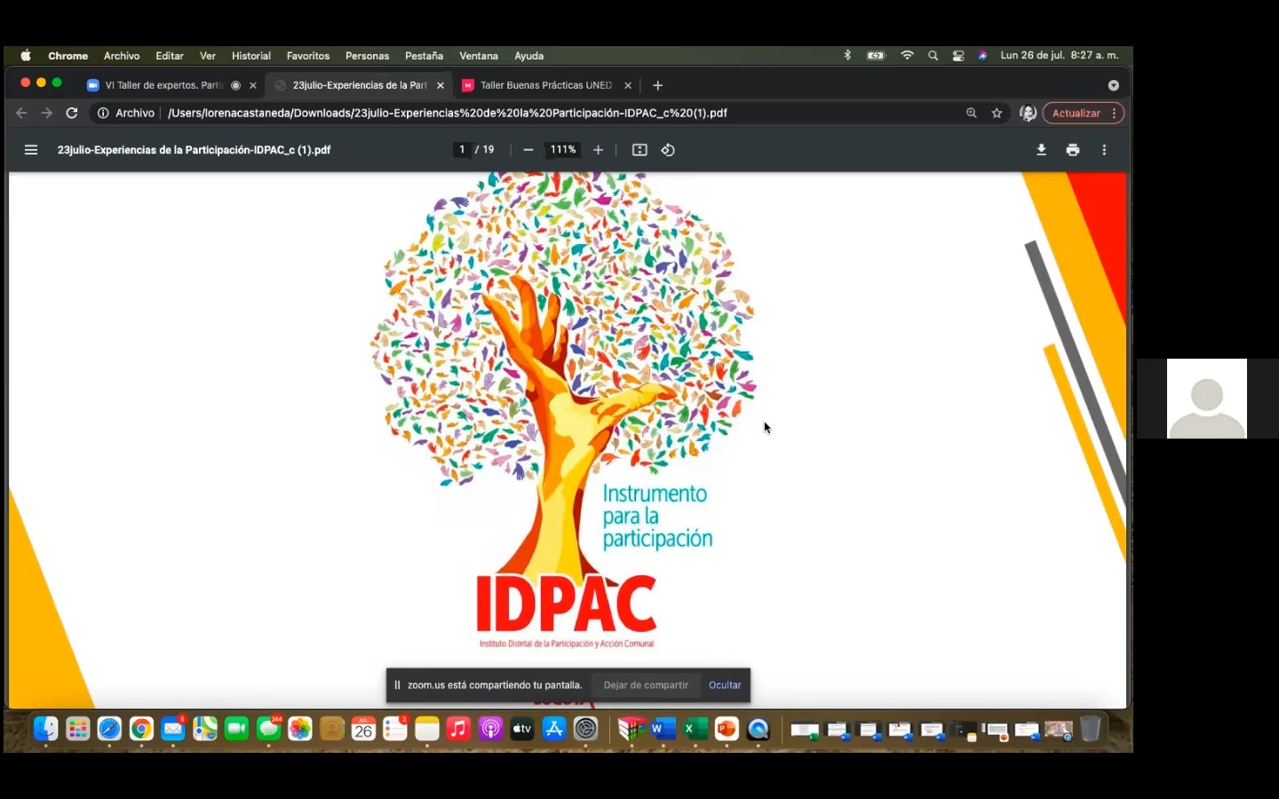Zoom out of the PDF with minus button
Image resolution: width=1279 pixels, height=799 pixels.
(x=528, y=150)
